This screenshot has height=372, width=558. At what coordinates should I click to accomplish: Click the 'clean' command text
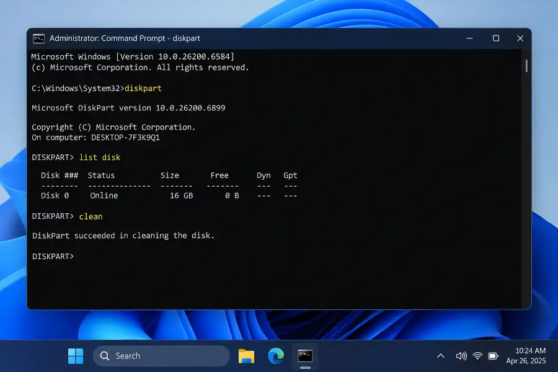point(91,216)
